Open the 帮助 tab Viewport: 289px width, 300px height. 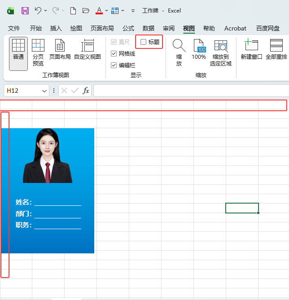tap(209, 28)
